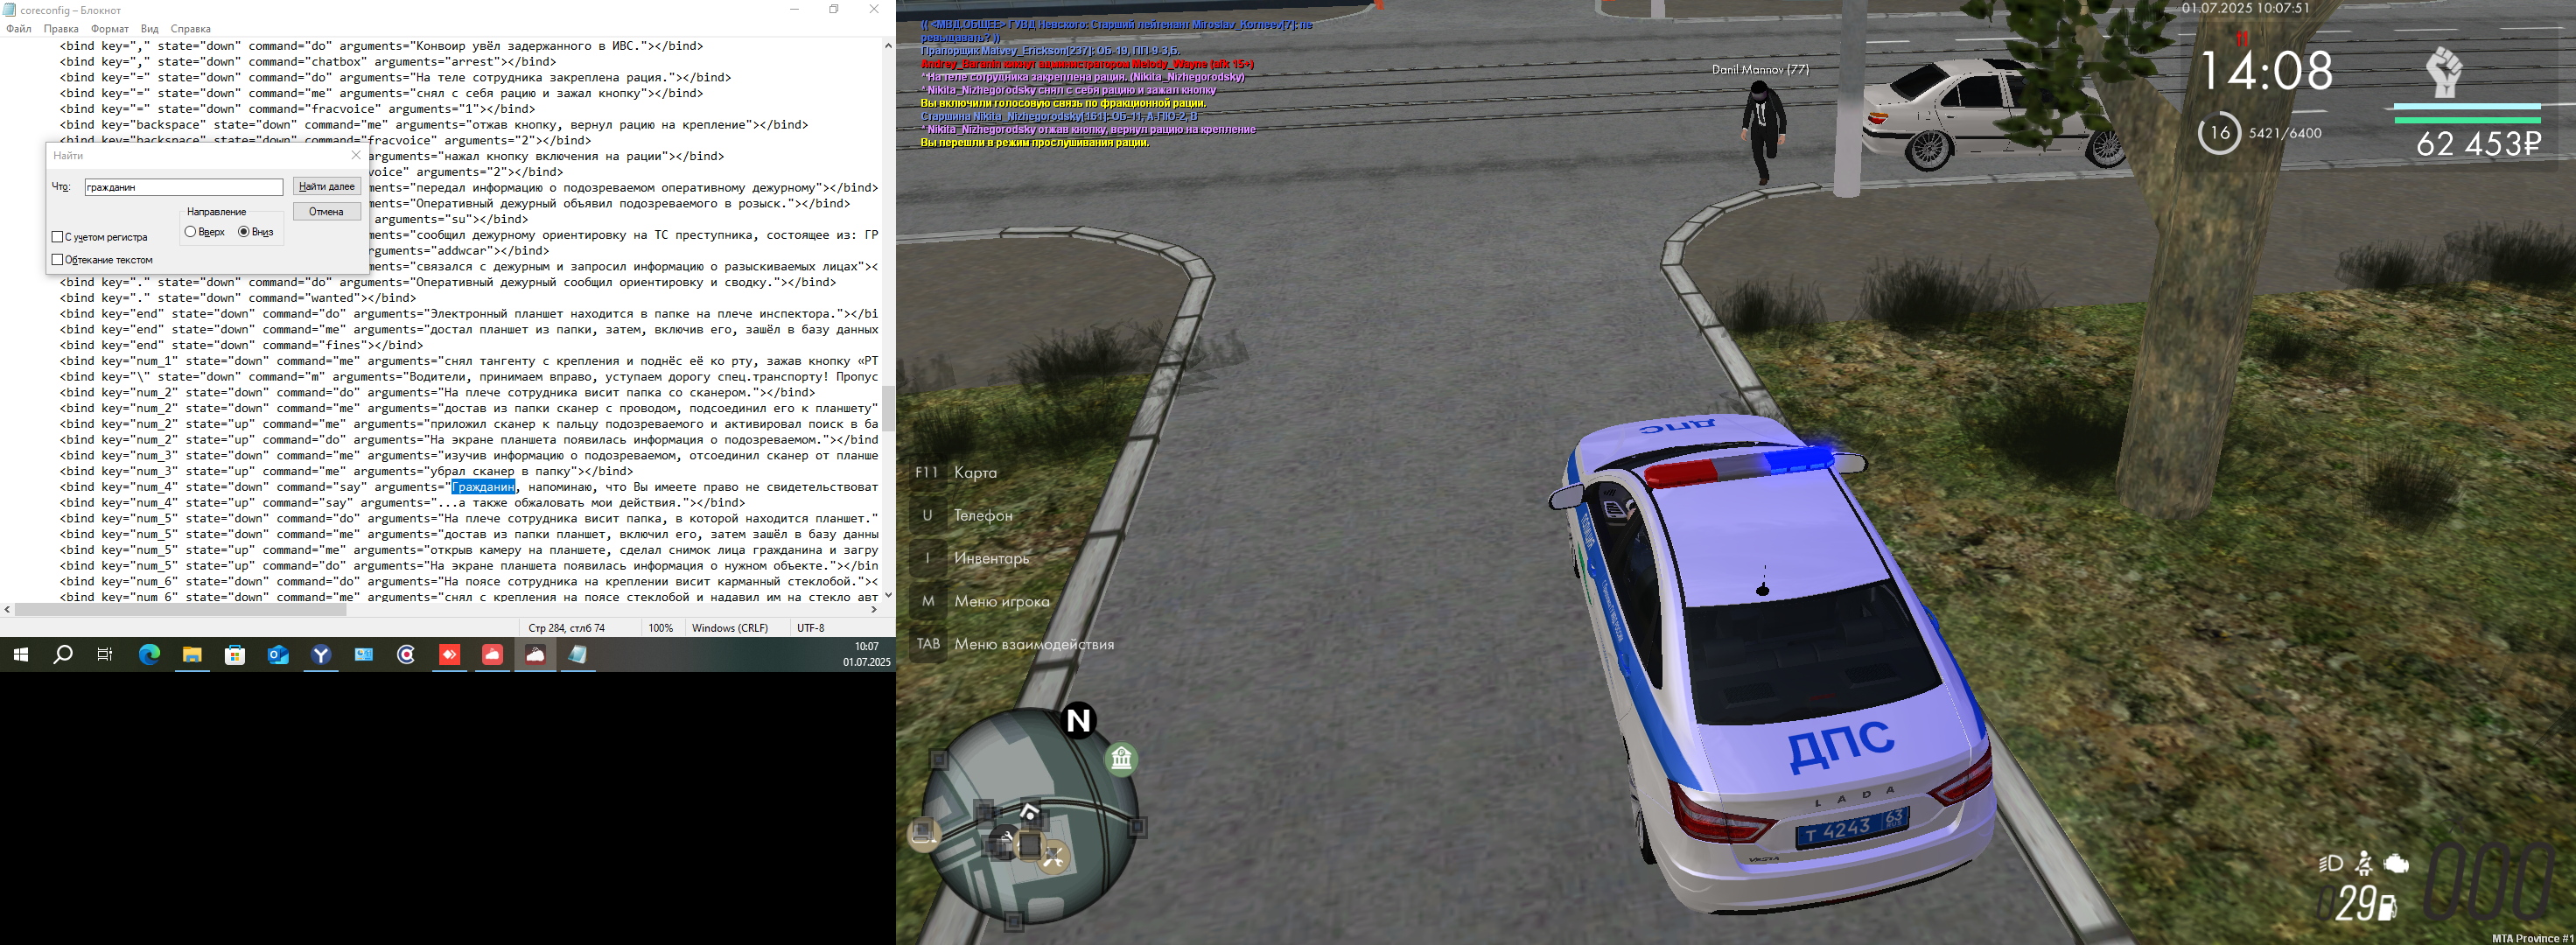Click the N compass marker on the minimap
This screenshot has width=2576, height=945.
(x=1078, y=720)
